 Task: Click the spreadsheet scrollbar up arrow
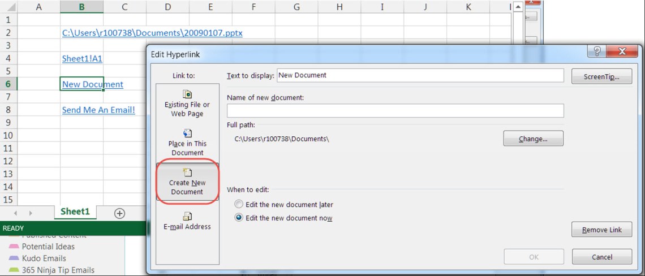pyautogui.click(x=518, y=7)
